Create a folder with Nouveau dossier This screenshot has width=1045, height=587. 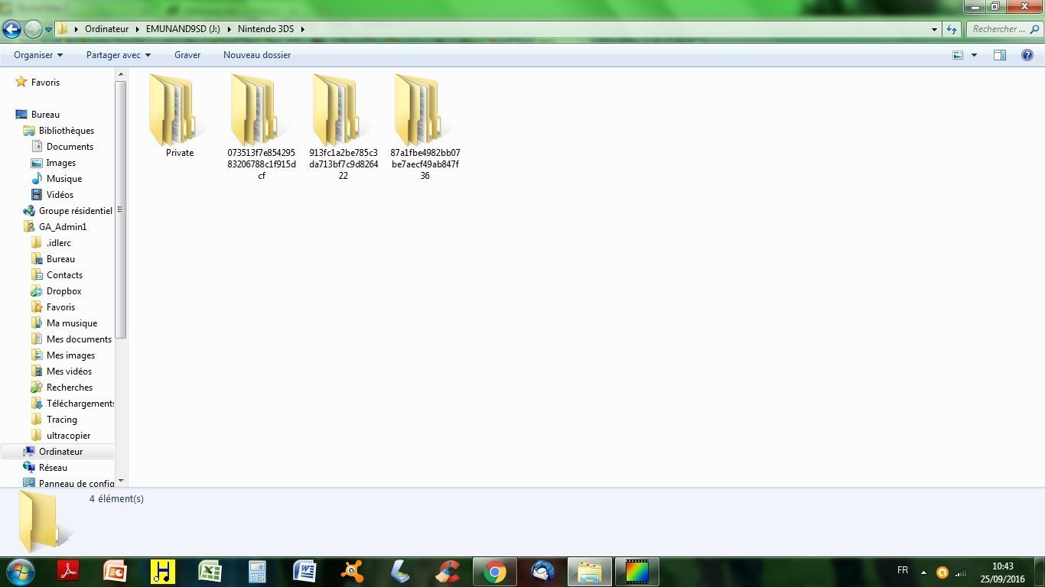(257, 55)
